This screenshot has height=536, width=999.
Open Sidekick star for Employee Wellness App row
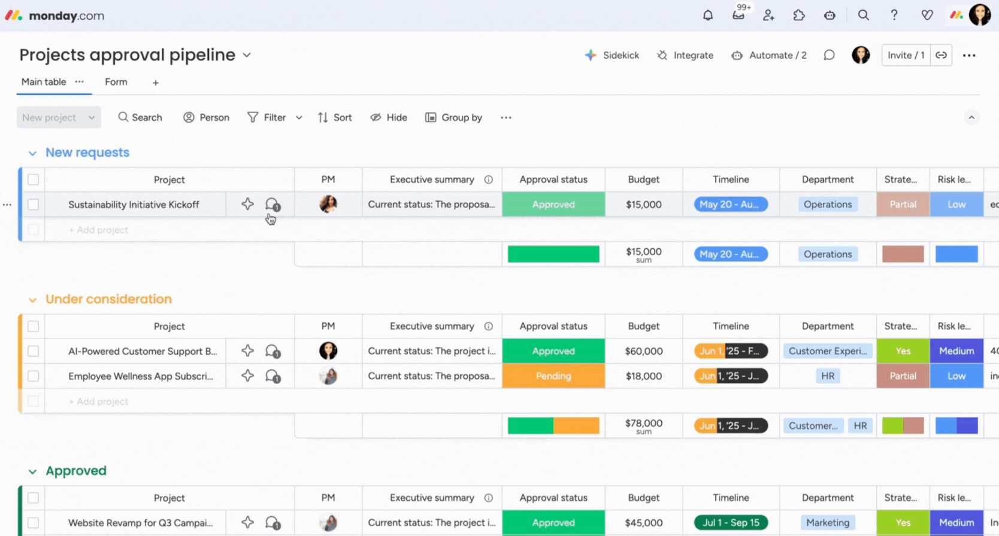(247, 376)
